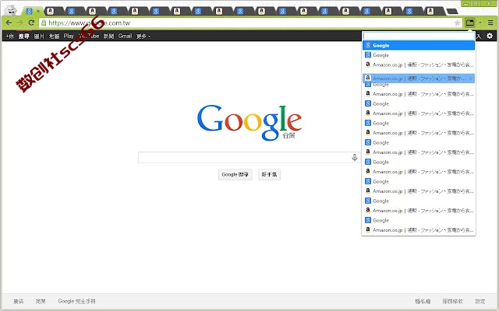This screenshot has width=499, height=311.
Task: Open the +你 link in Google bar
Action: [9, 37]
